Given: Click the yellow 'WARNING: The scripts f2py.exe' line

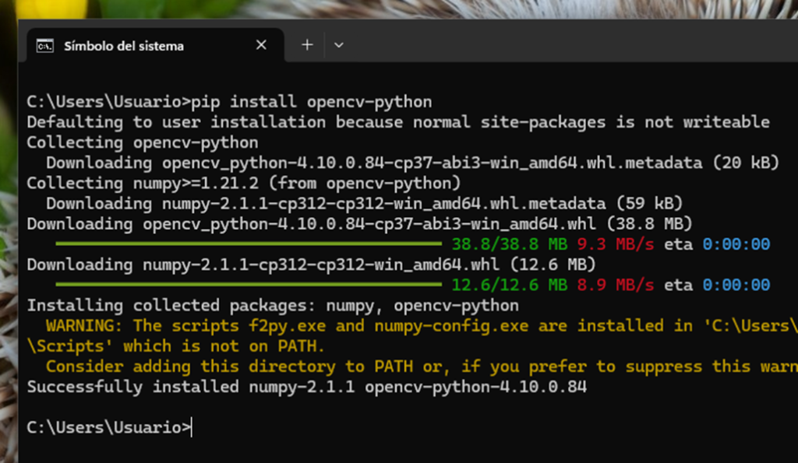Looking at the screenshot, I should point(422,326).
